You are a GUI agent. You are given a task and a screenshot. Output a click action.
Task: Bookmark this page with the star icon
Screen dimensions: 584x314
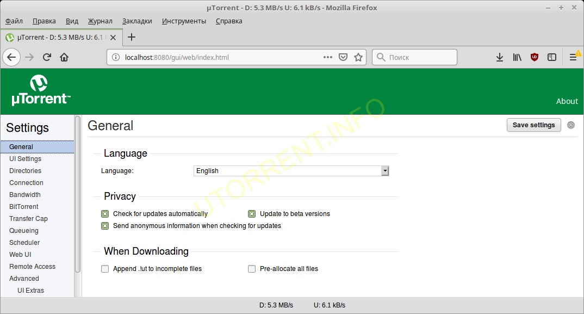pyautogui.click(x=358, y=57)
